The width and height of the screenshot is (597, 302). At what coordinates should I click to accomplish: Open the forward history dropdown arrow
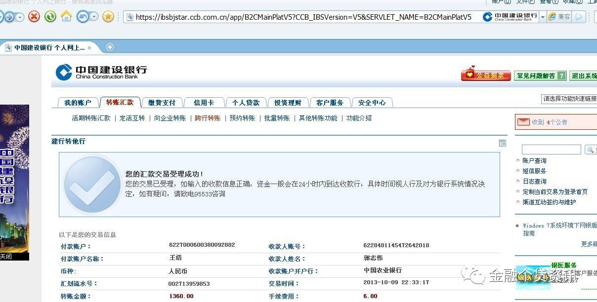coord(20,17)
